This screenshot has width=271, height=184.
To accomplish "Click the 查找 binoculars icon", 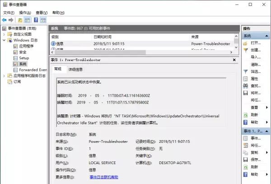I will click(x=245, y=86).
